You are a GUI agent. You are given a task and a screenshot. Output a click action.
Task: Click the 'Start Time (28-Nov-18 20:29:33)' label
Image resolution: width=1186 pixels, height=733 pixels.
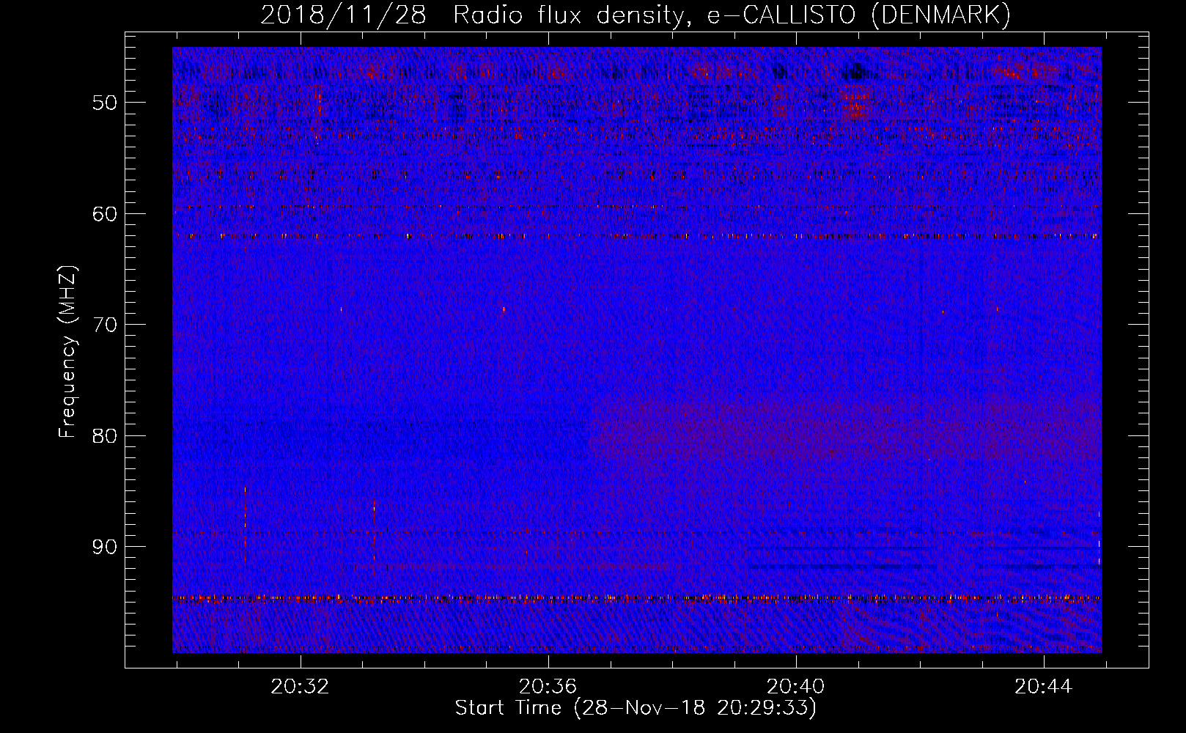tap(636, 708)
